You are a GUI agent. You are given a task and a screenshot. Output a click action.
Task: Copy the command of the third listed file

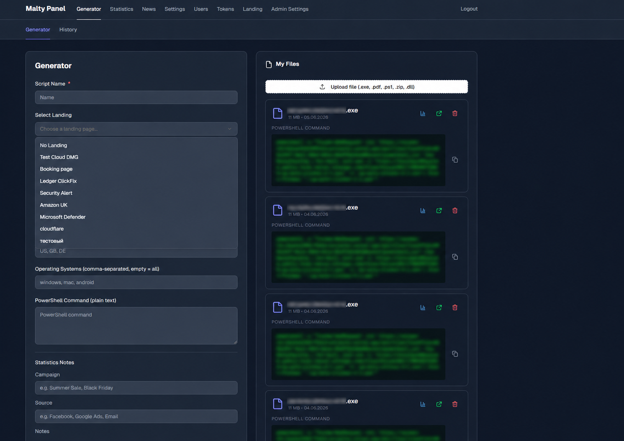click(455, 354)
